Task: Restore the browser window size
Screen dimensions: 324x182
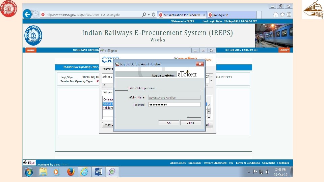Action: pos(280,6)
